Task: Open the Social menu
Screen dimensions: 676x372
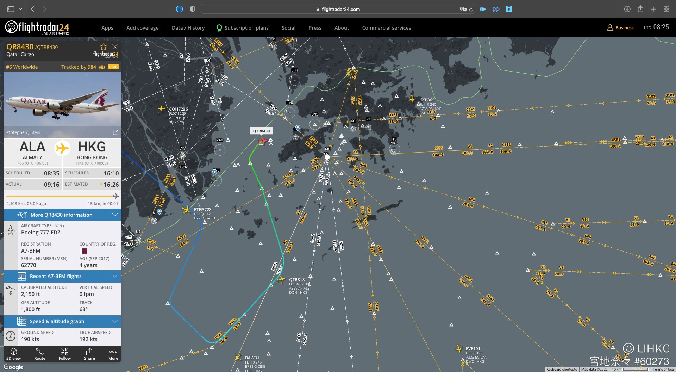Action: 289,28
